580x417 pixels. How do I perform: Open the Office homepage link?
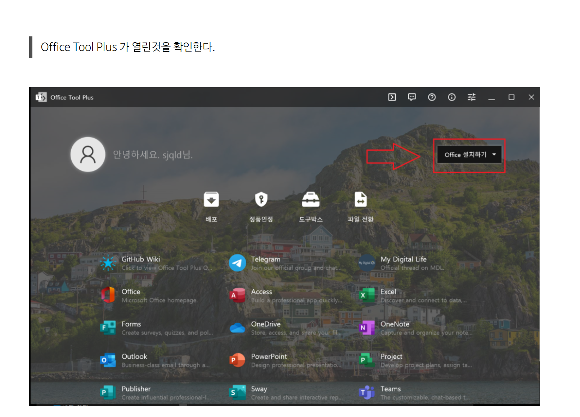tap(131, 292)
